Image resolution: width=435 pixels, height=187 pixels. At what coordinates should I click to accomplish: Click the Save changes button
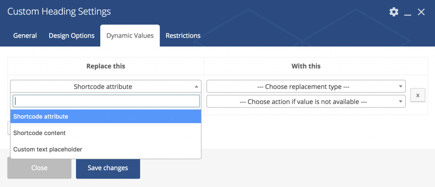(x=108, y=168)
